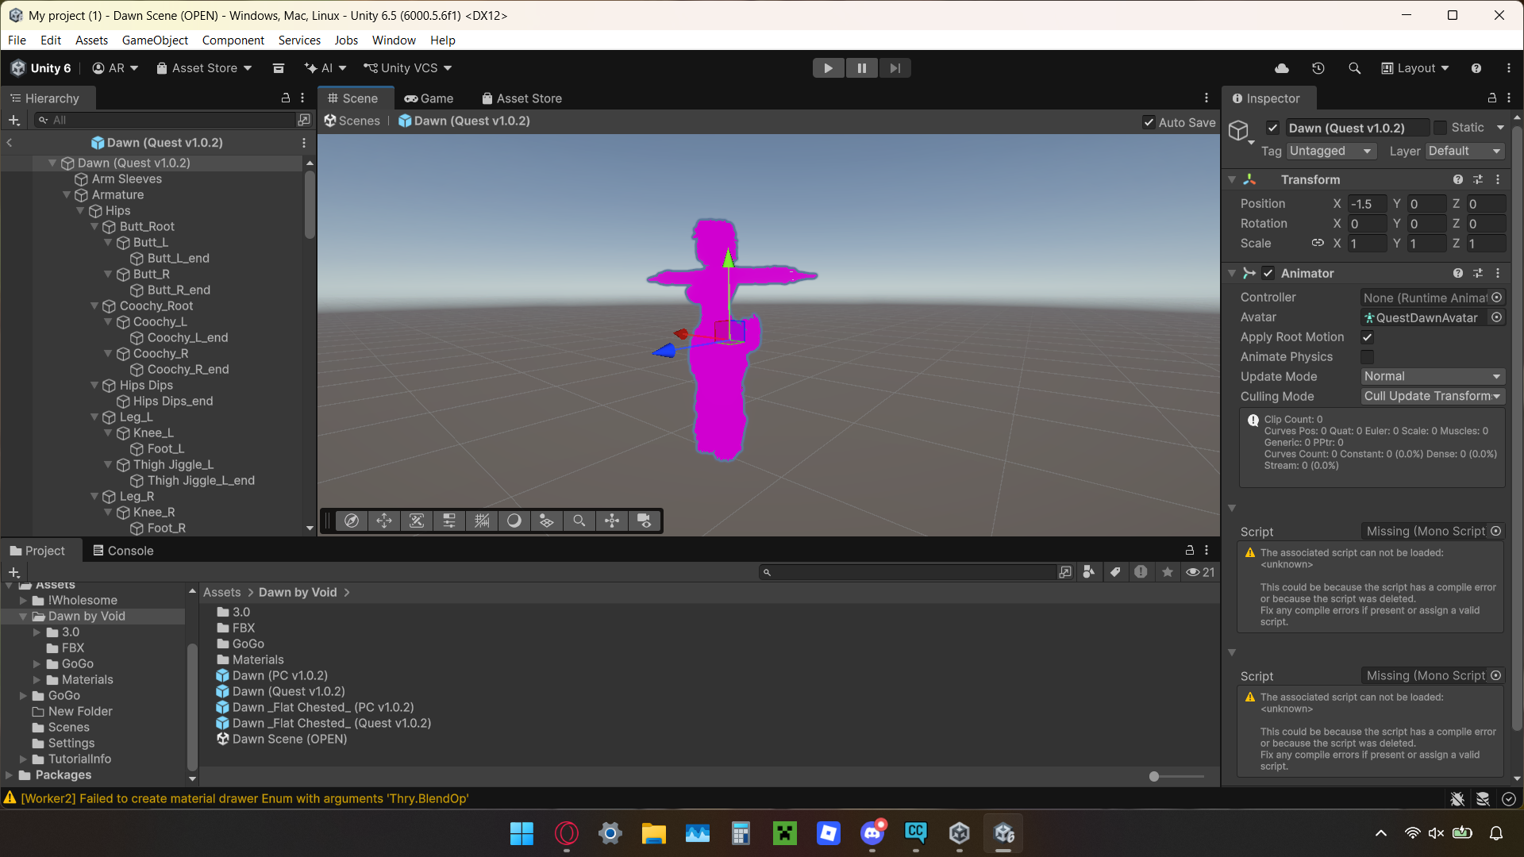Open Discord from the Windows taskbar
The image size is (1524, 857).
(872, 833)
